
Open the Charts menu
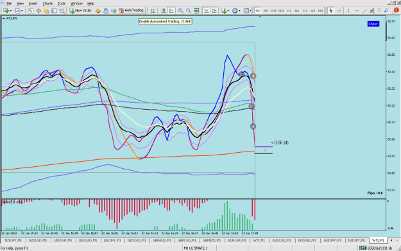[x=47, y=3]
